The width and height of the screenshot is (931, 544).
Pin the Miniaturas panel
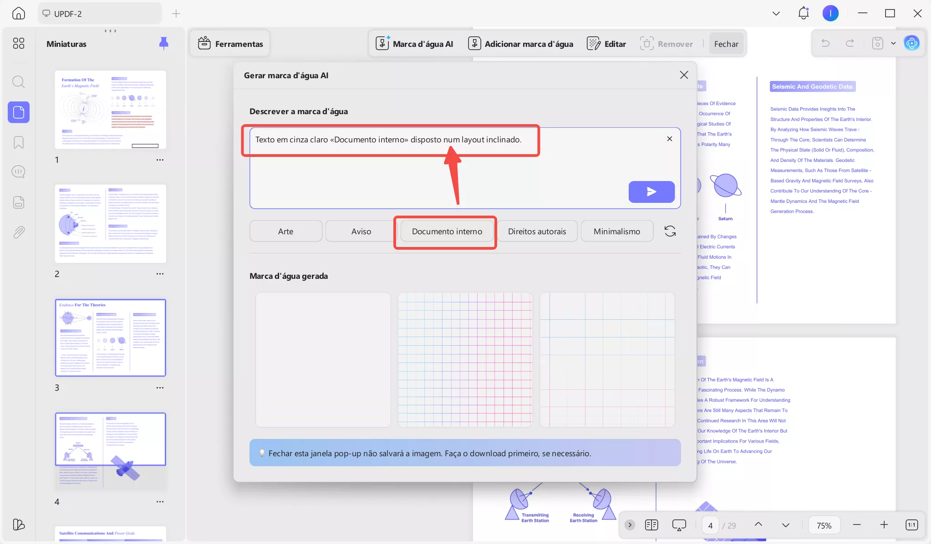click(x=163, y=43)
